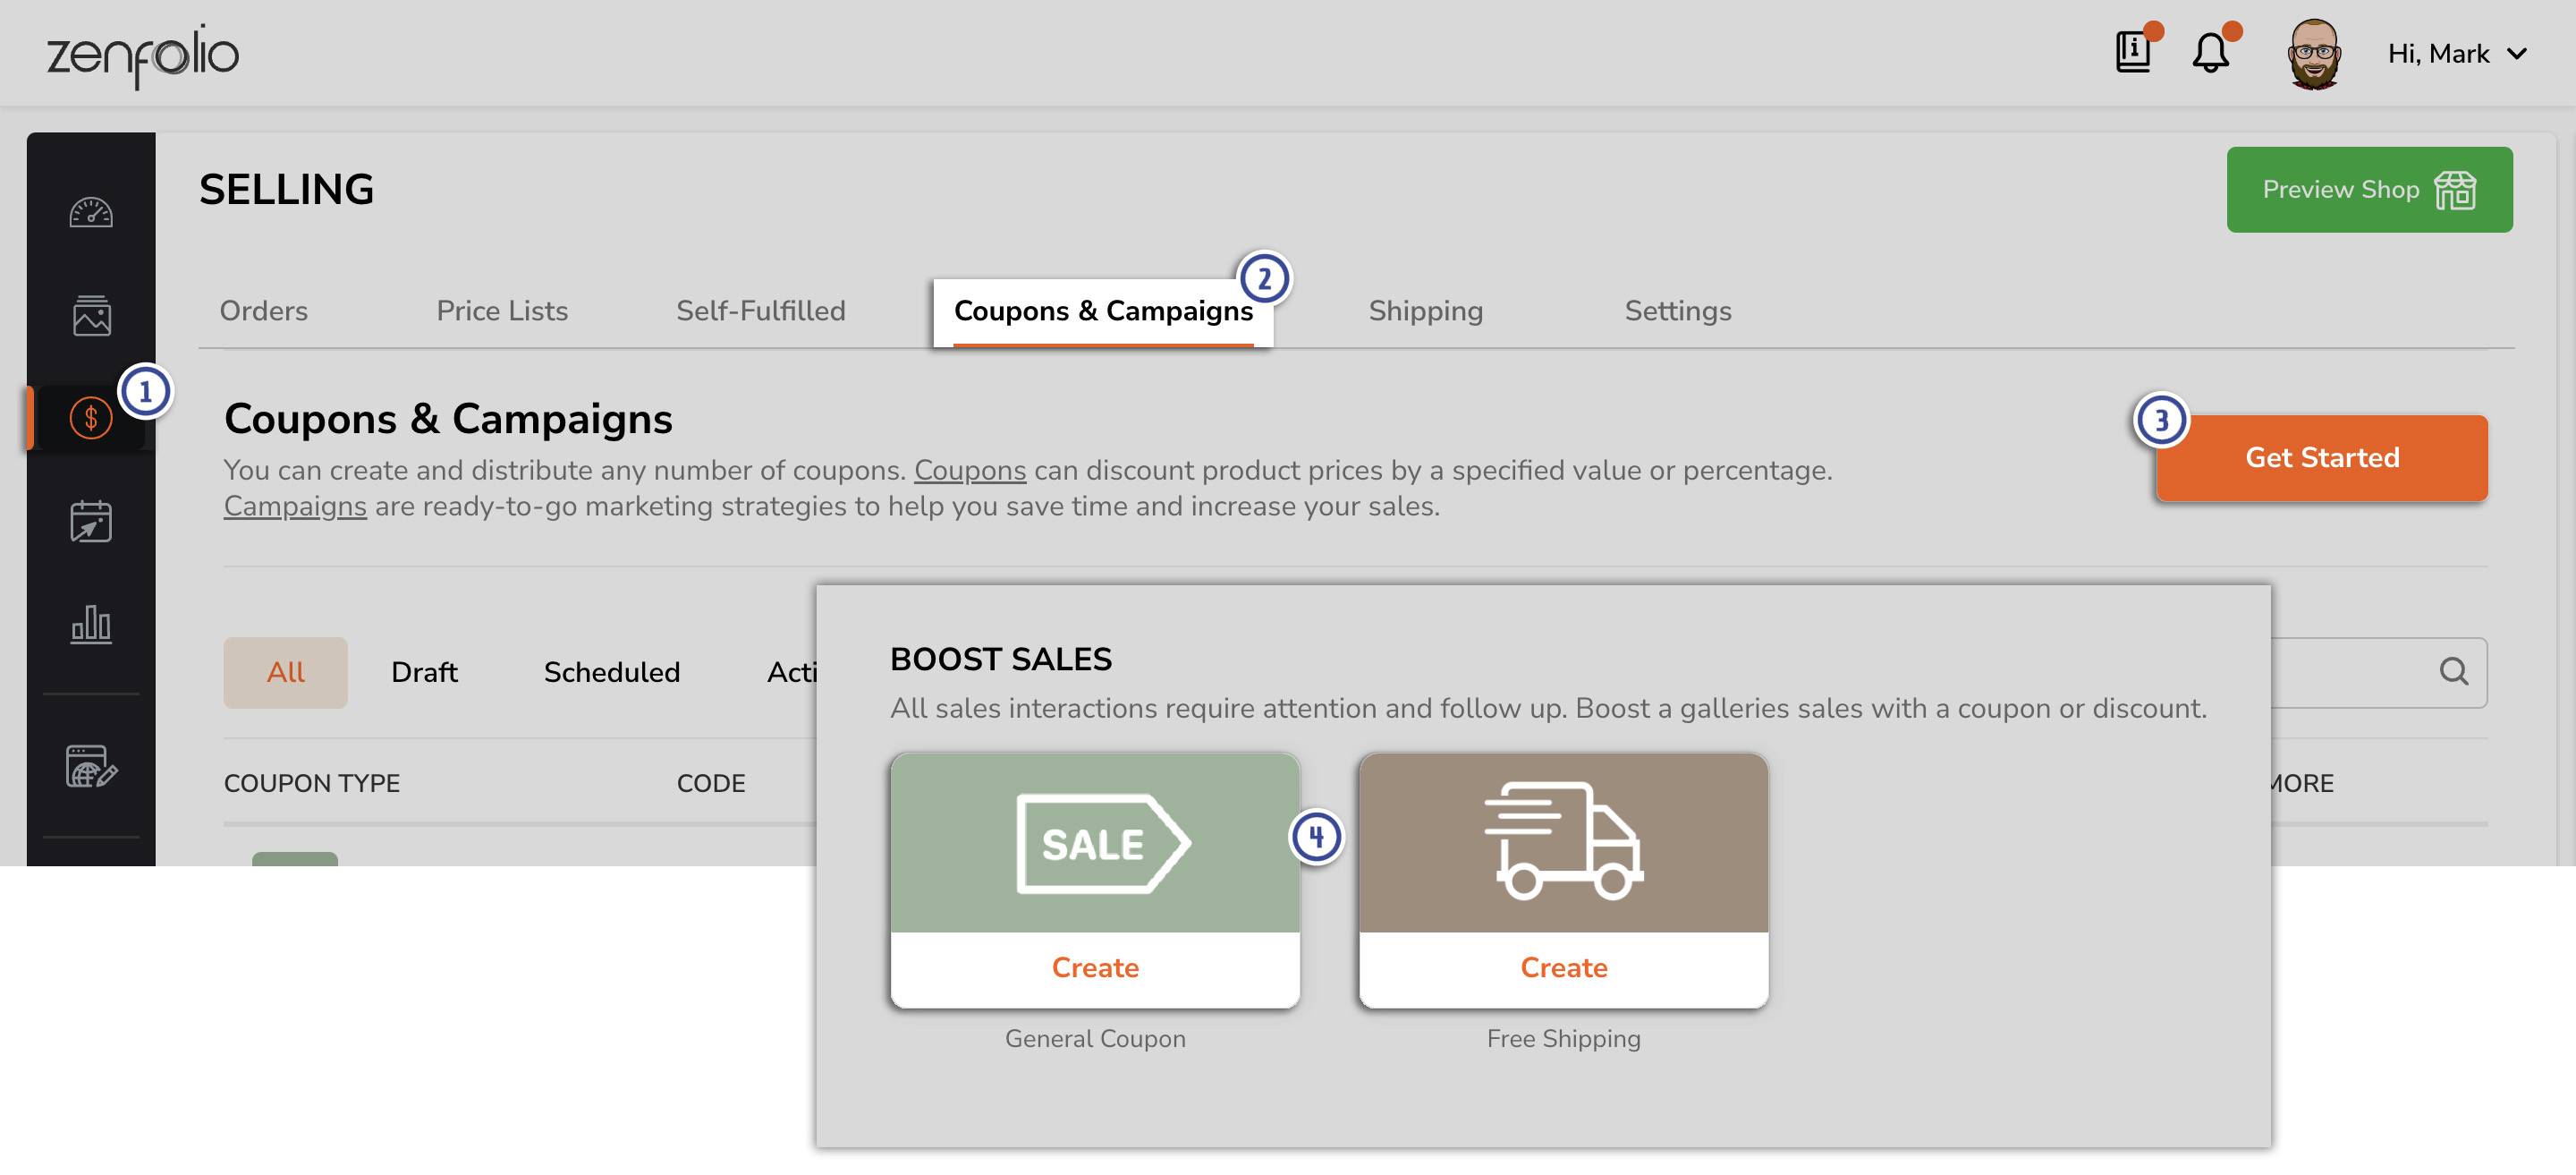The height and width of the screenshot is (1175, 2576).
Task: Select the All coupons filter
Action: coord(285,671)
